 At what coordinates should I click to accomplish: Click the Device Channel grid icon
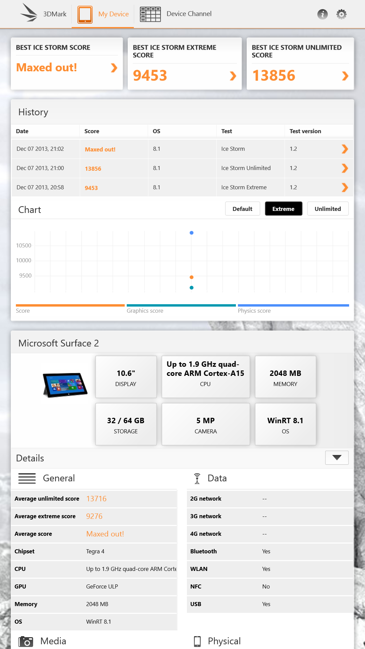tap(150, 14)
